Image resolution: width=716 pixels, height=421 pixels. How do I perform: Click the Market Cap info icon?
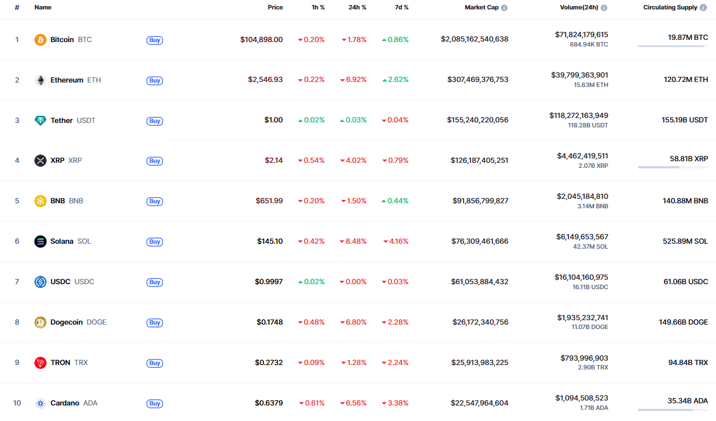click(x=504, y=8)
